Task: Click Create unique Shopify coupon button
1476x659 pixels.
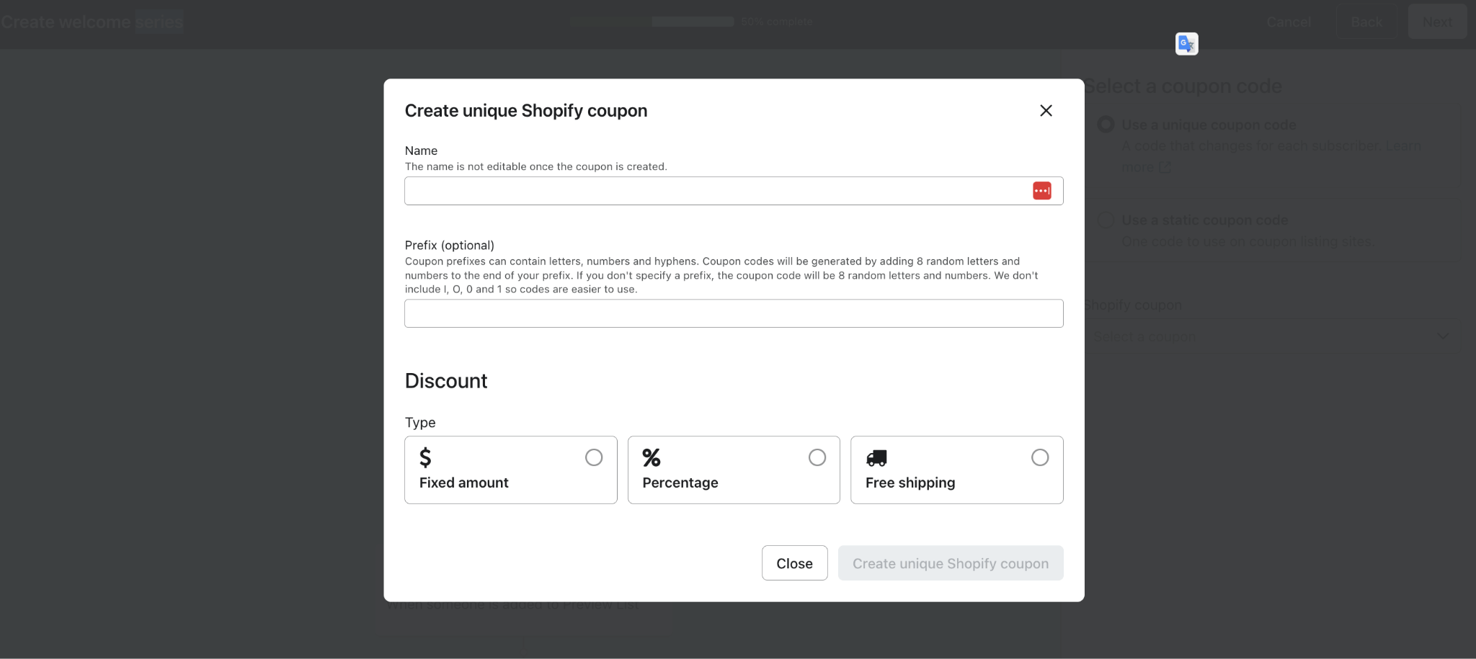Action: pos(951,563)
